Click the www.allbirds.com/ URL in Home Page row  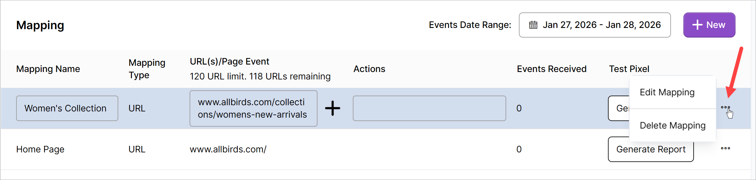pos(228,149)
